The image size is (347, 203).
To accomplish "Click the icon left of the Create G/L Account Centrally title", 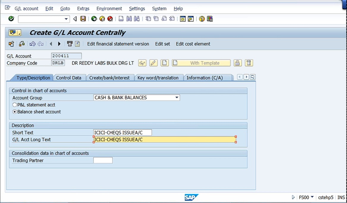I will tap(15, 33).
